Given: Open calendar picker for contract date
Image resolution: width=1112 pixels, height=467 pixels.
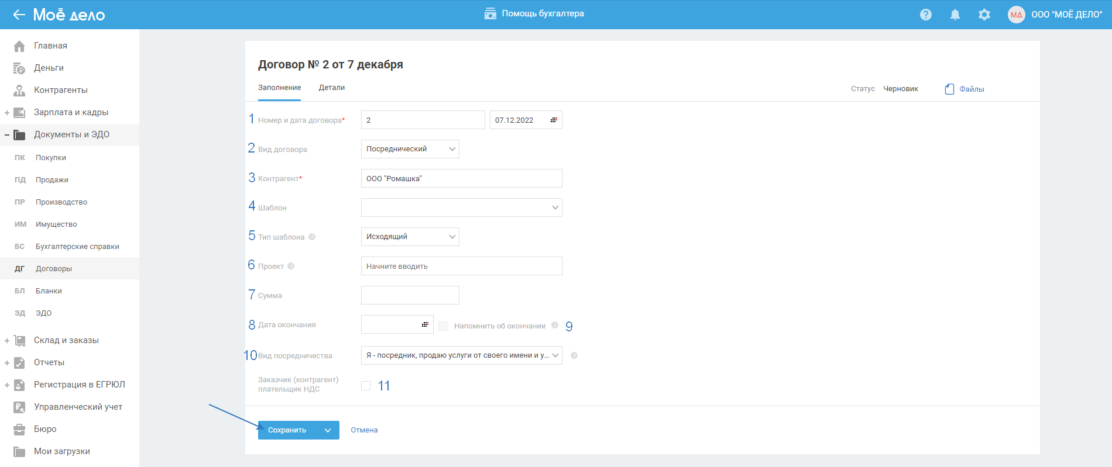Looking at the screenshot, I should pos(553,120).
